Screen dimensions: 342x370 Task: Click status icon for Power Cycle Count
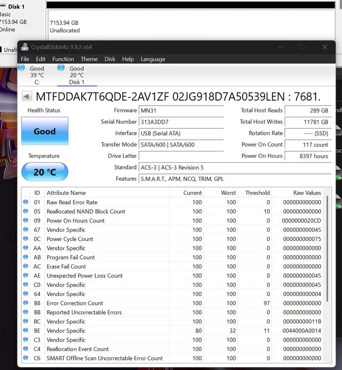(26, 238)
